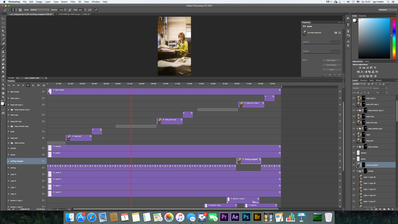The height and width of the screenshot is (224, 398).
Task: Open After Effects from the Dock
Action: coord(235,217)
